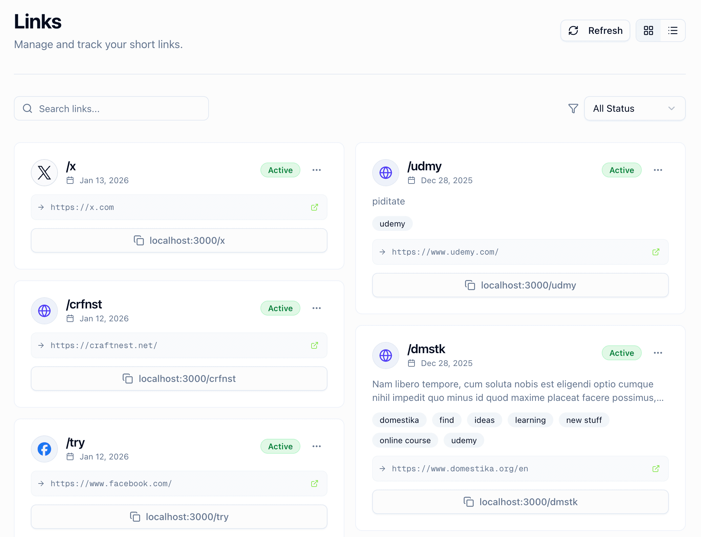Click the Search links input field
Viewport: 701px width, 537px height.
click(x=112, y=108)
